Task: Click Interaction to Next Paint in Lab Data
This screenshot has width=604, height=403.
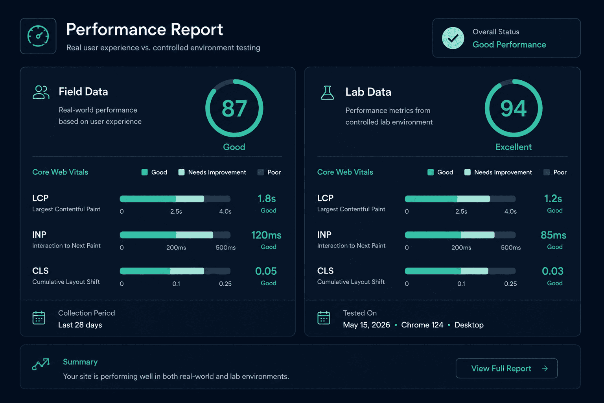Action: coord(351,246)
